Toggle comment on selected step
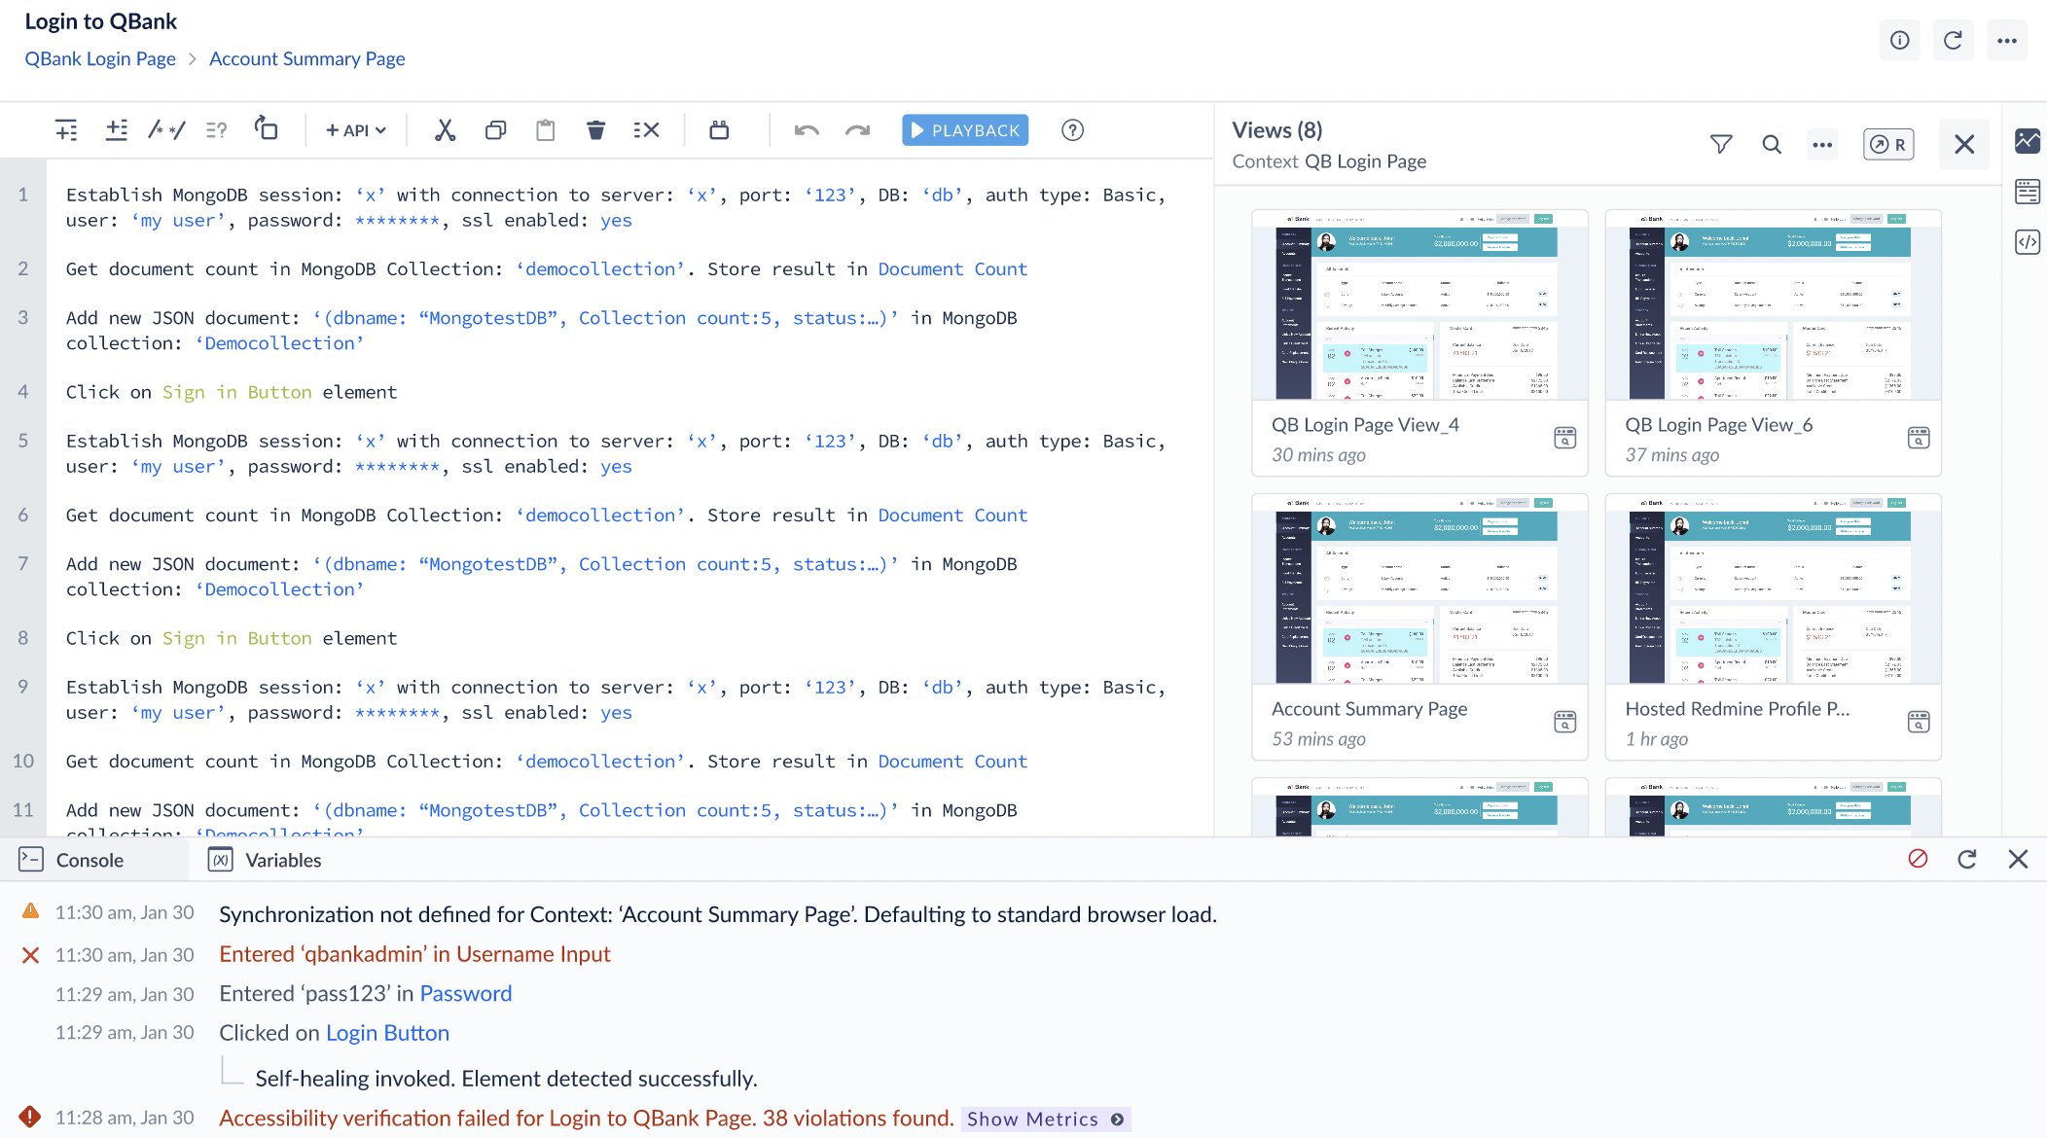The image size is (2047, 1138). [166, 130]
